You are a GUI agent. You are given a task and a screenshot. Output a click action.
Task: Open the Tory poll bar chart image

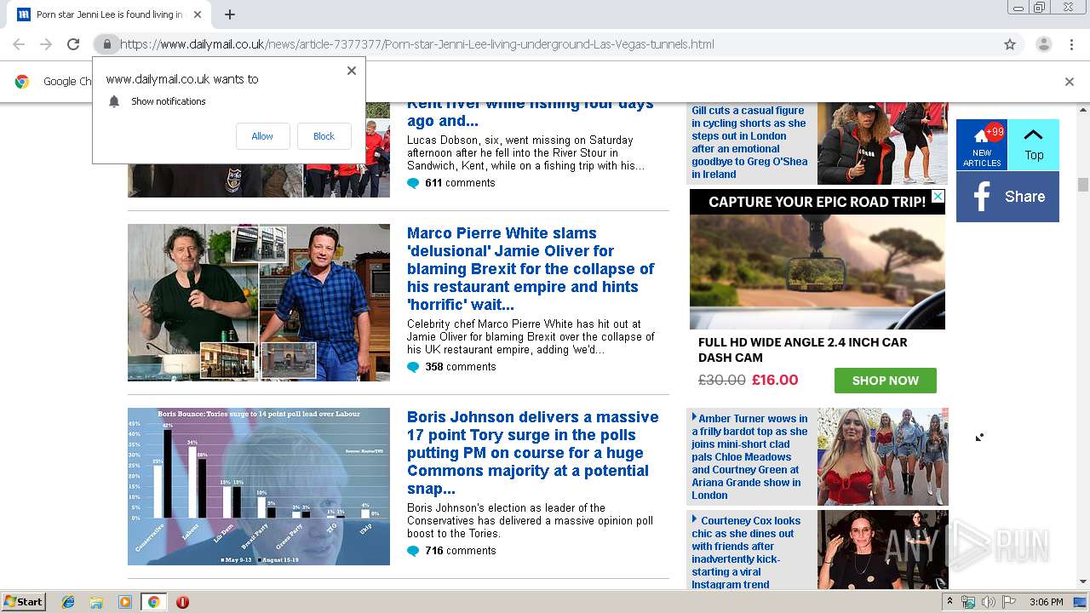259,486
